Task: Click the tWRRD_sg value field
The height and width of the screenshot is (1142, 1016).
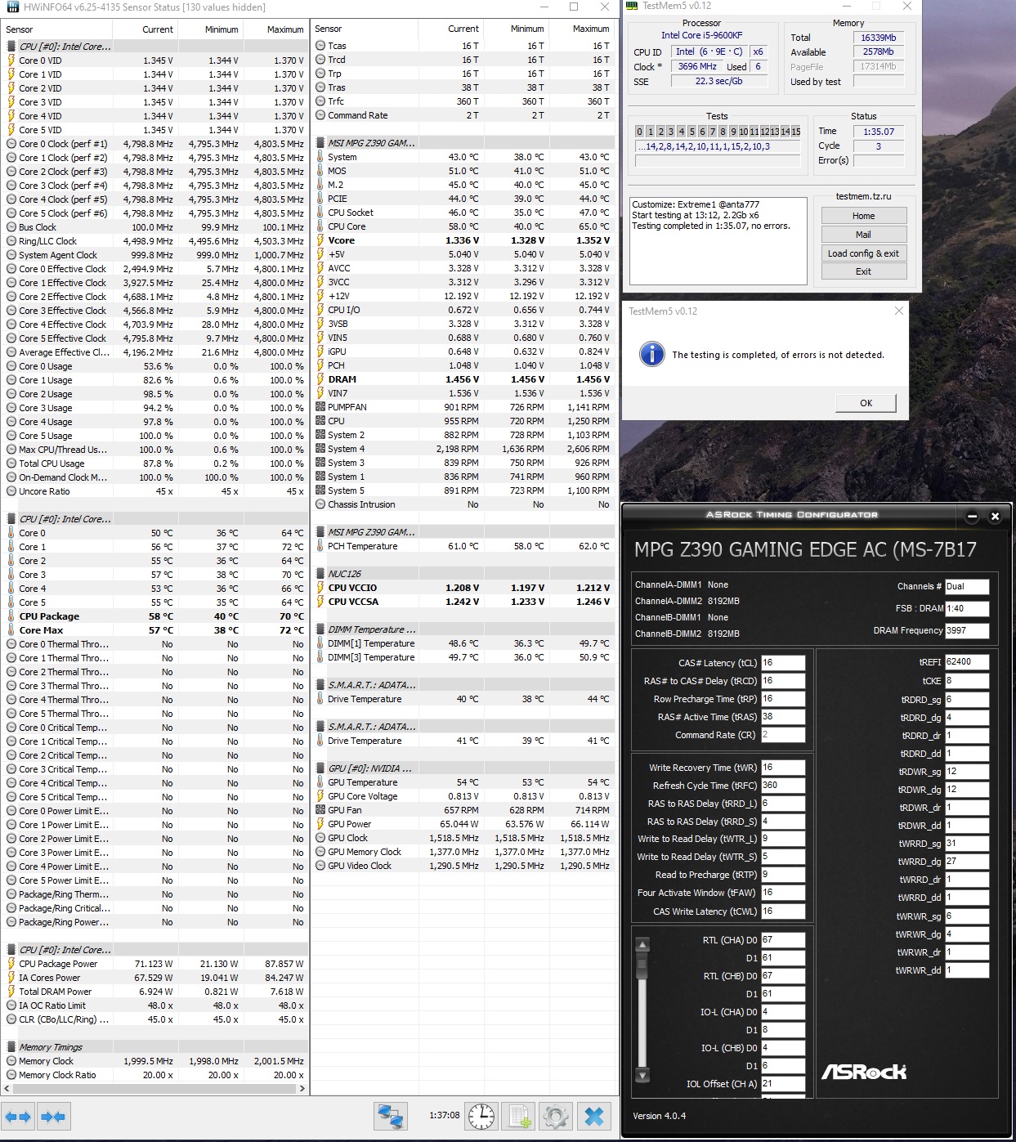Action: click(x=967, y=844)
